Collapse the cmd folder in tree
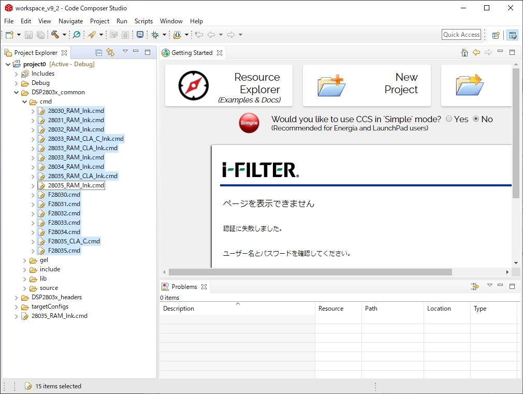 point(25,101)
